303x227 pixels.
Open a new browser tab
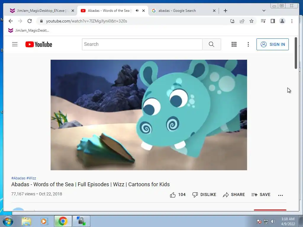[x=225, y=11]
